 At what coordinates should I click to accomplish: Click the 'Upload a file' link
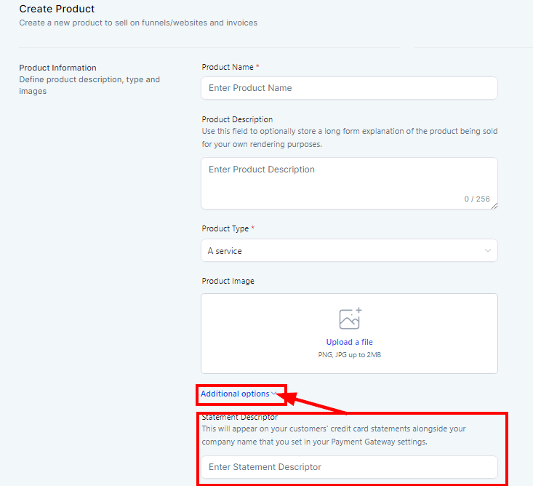(349, 342)
